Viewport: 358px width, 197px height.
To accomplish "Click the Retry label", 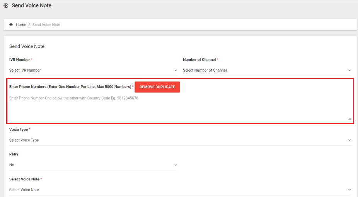I will [14, 154].
